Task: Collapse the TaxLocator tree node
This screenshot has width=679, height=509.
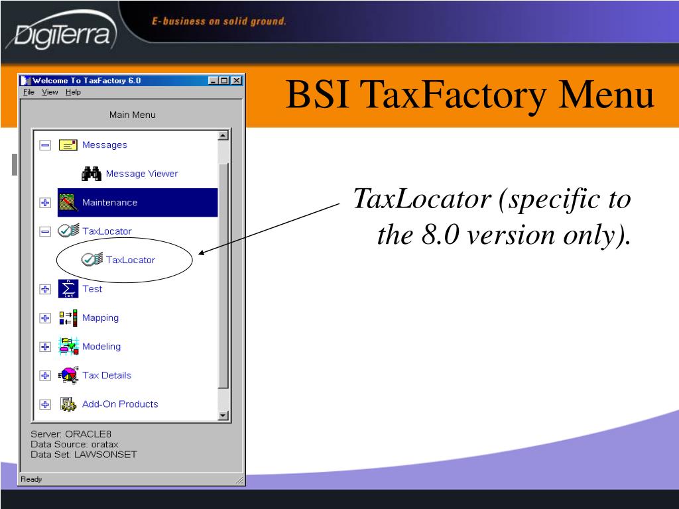Action: pos(45,231)
